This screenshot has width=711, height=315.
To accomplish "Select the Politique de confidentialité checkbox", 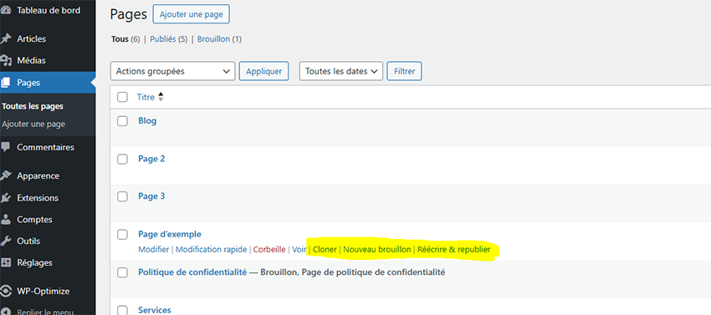I will pos(122,272).
